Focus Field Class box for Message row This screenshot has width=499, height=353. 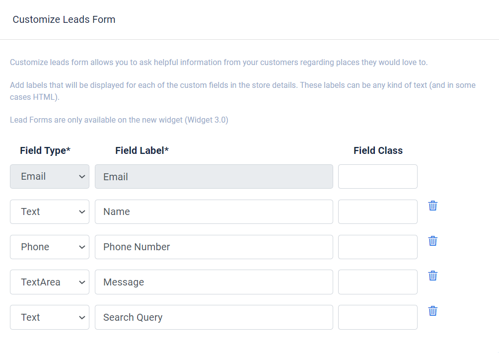click(377, 282)
